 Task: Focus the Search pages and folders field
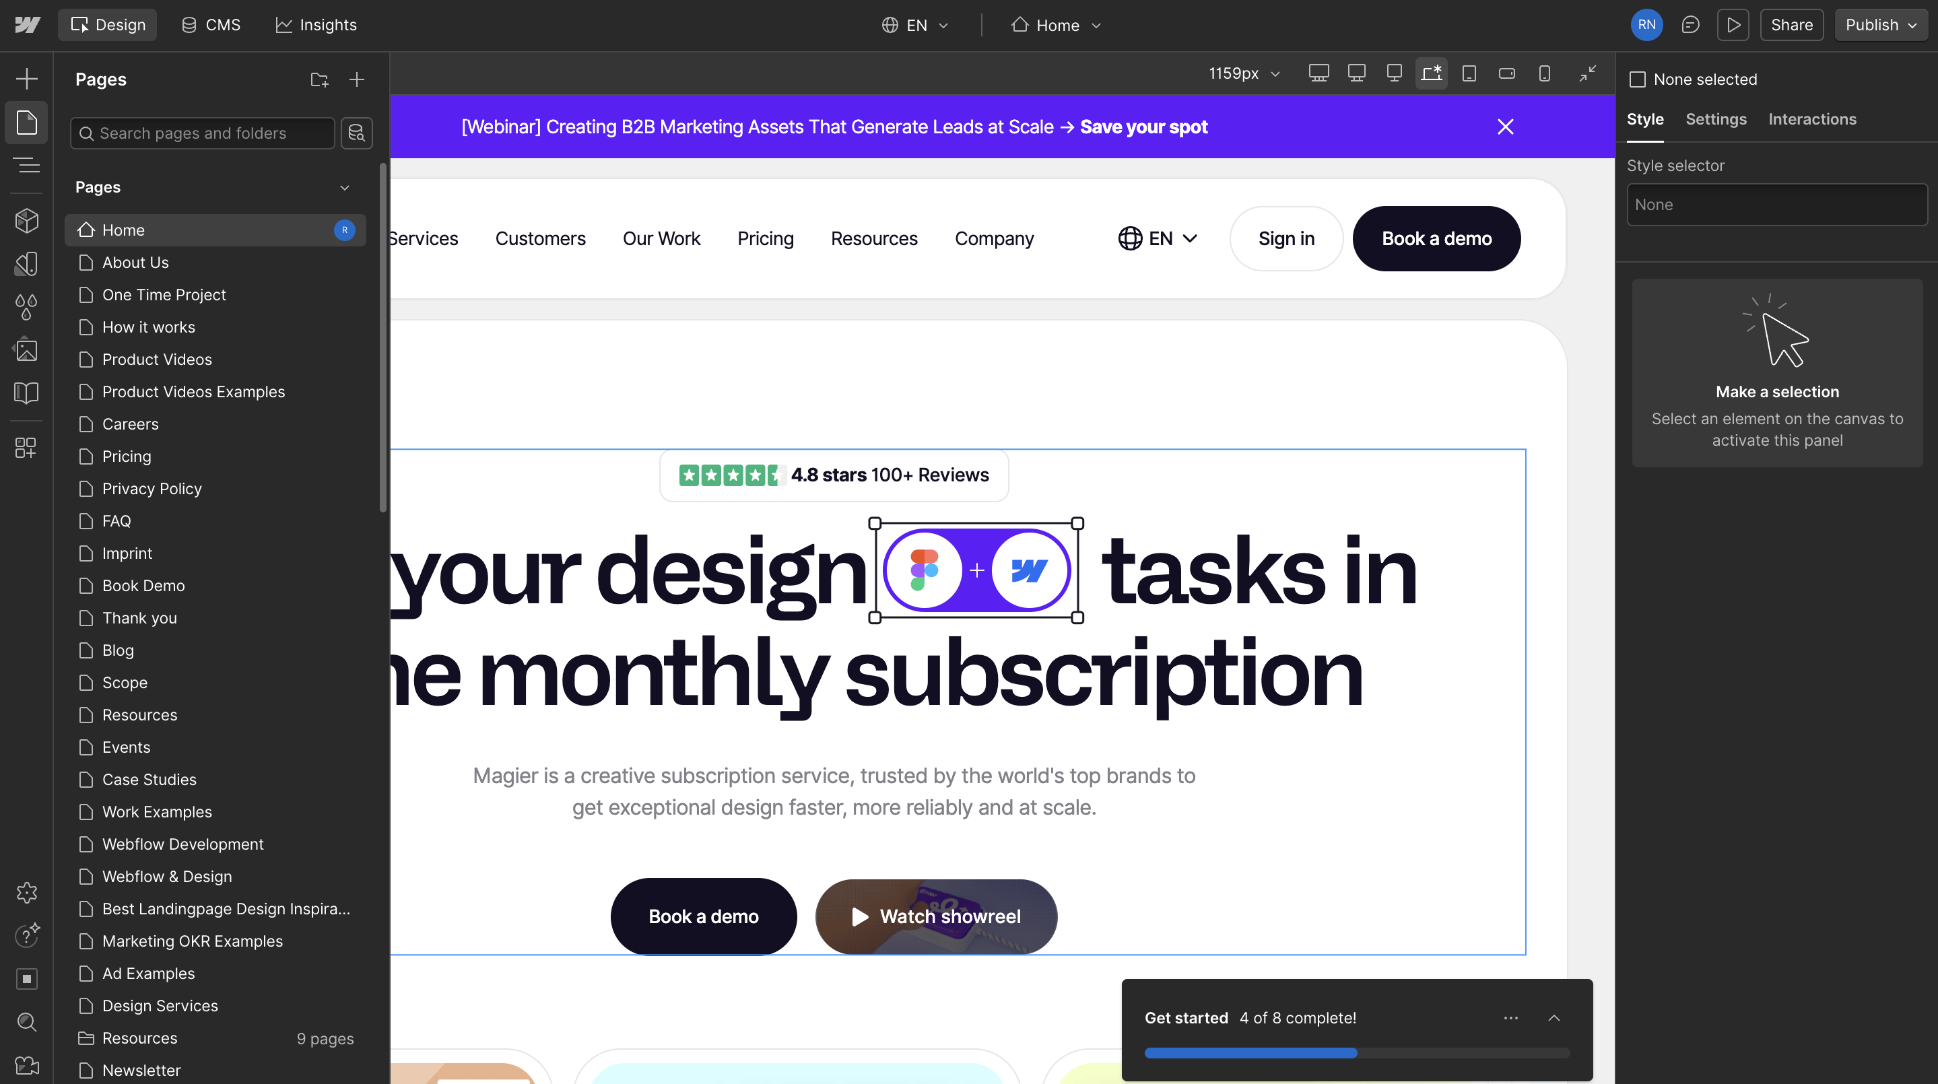[x=203, y=133]
